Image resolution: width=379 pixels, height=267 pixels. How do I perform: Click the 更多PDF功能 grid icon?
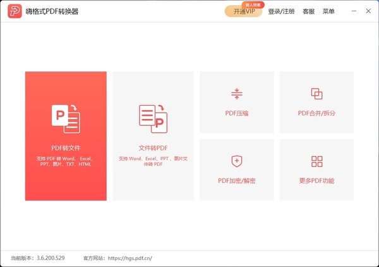click(316, 161)
